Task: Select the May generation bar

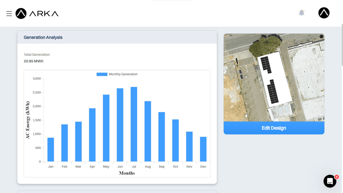Action: tap(106, 128)
